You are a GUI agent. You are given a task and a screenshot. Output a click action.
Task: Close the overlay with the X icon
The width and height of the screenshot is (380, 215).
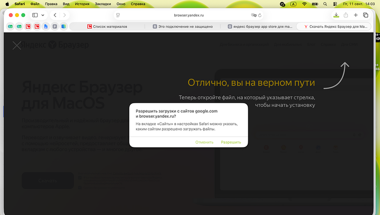[x=17, y=45]
